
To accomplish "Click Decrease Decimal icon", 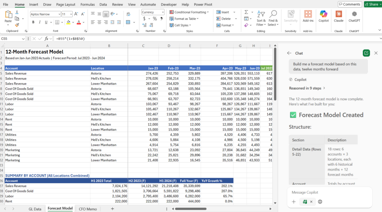I will pos(151,25).
